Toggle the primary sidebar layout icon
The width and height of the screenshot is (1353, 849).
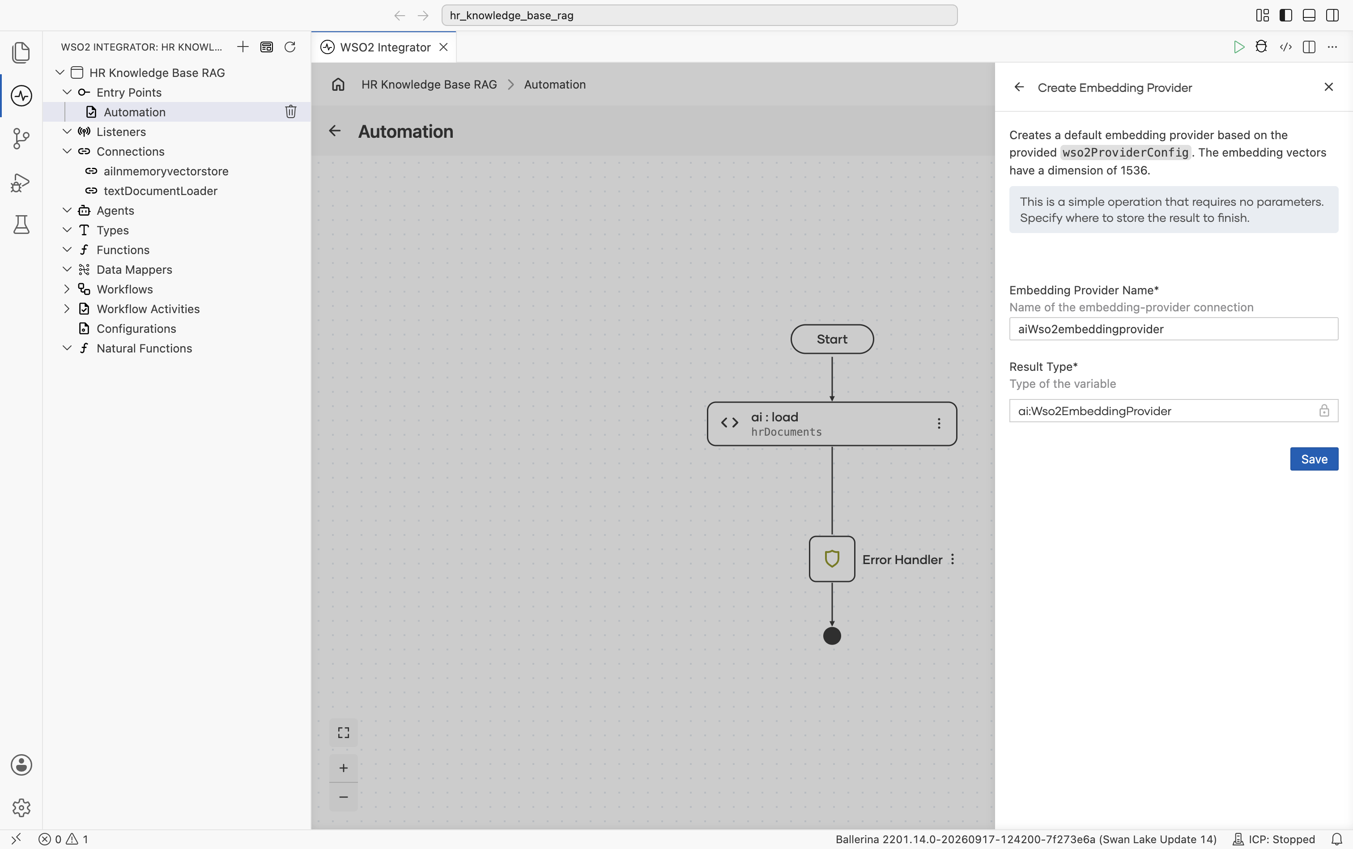(1285, 15)
